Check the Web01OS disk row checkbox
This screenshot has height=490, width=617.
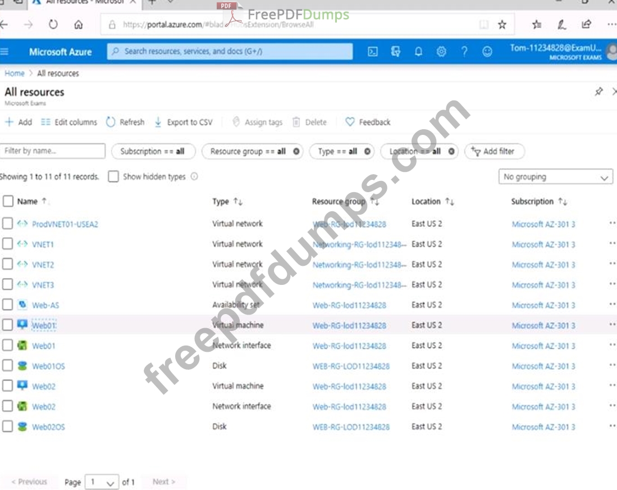point(7,366)
